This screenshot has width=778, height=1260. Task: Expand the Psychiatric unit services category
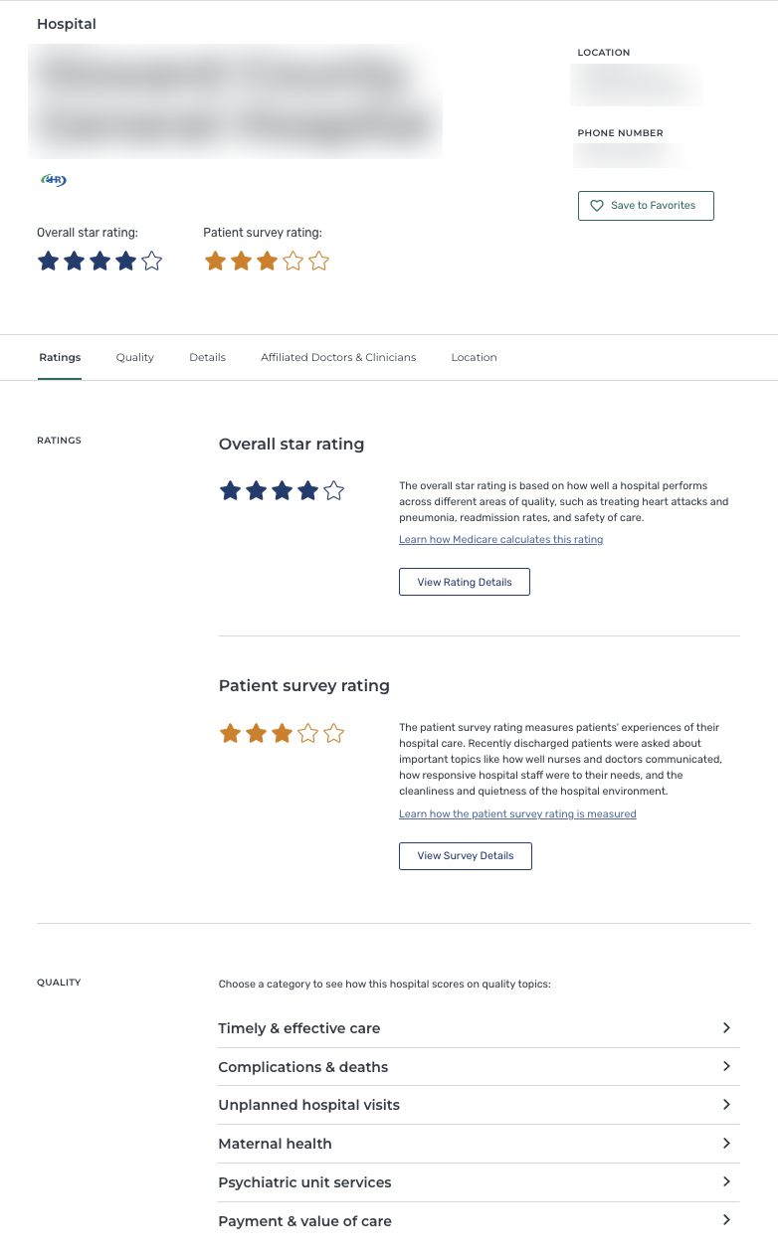coord(479,1182)
